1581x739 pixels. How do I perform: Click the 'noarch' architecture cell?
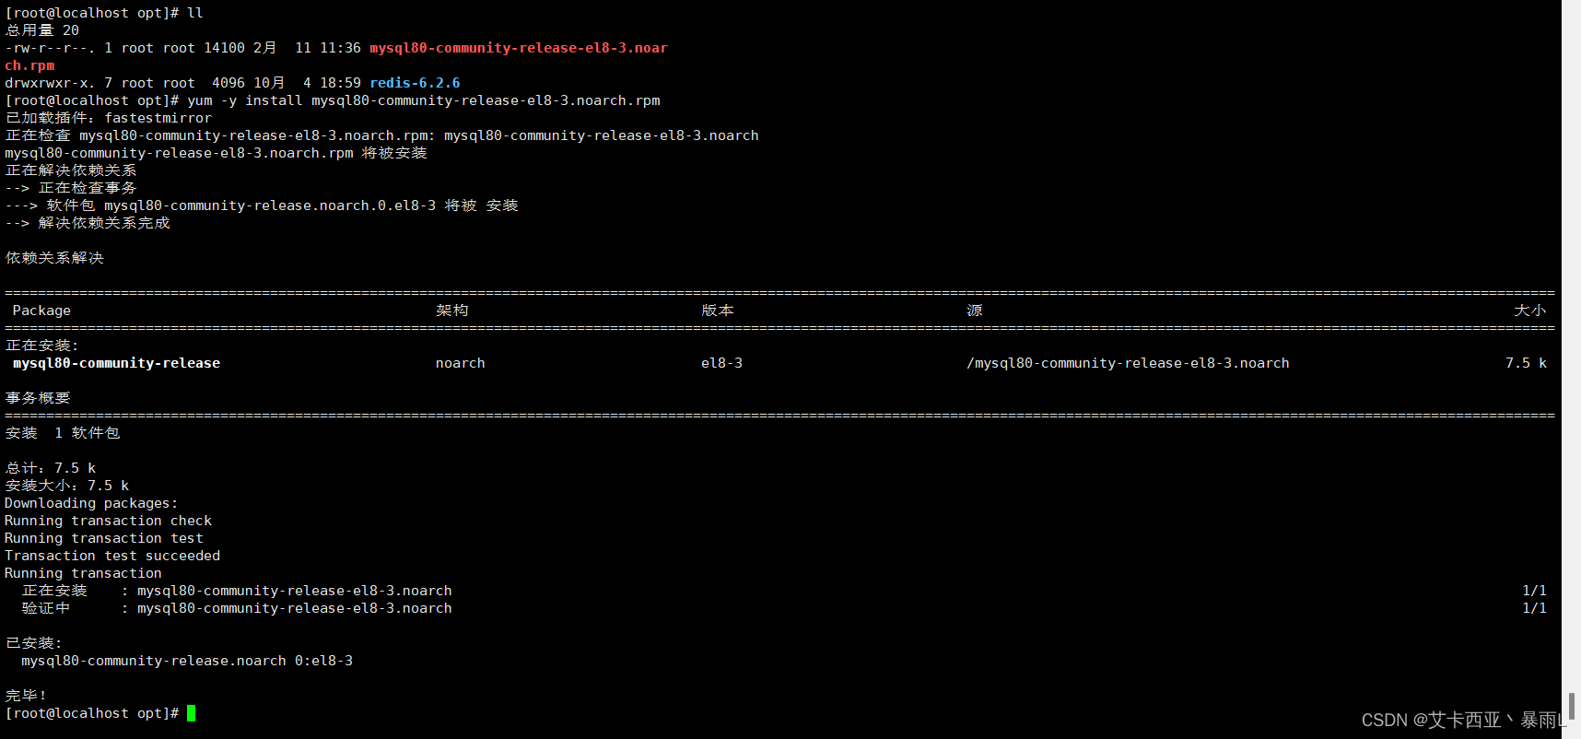460,363
